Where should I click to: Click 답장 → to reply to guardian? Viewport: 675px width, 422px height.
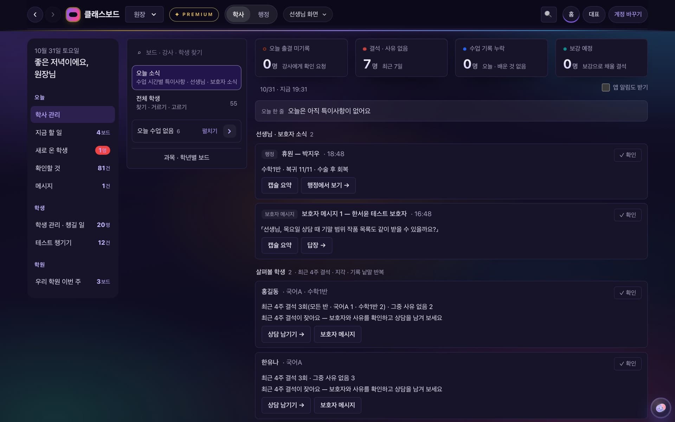[316, 245]
